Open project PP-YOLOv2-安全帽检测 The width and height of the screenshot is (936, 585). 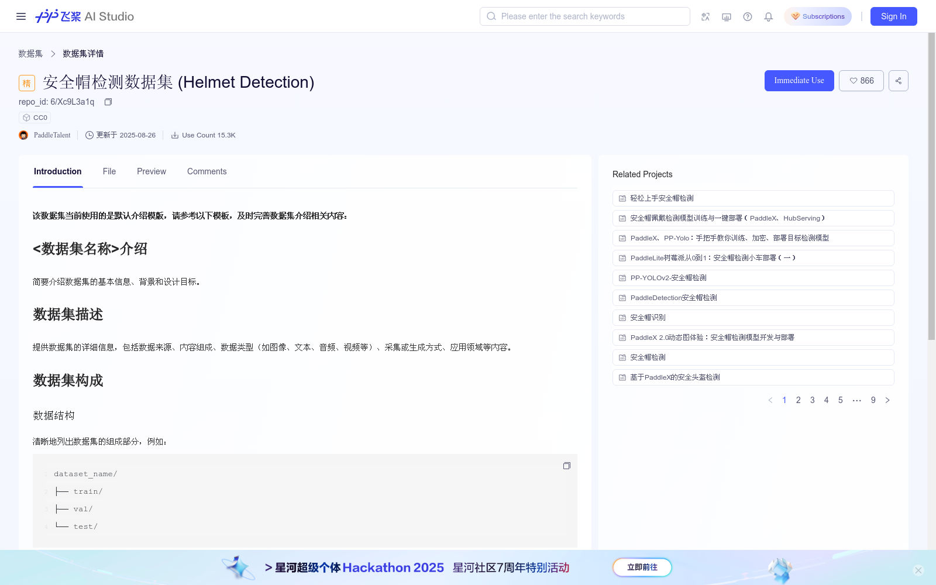coord(753,278)
